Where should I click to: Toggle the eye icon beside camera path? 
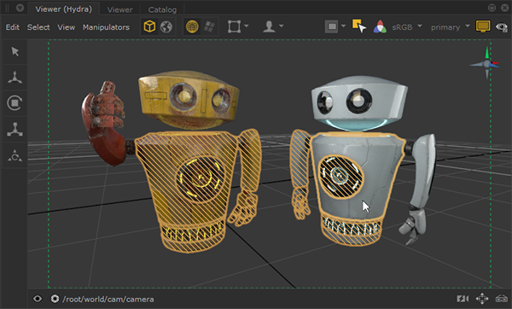point(38,299)
